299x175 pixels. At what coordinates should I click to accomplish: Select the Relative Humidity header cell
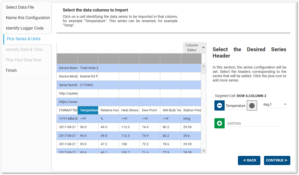(109, 110)
